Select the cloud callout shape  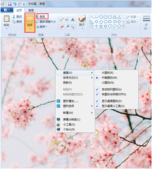119,26
